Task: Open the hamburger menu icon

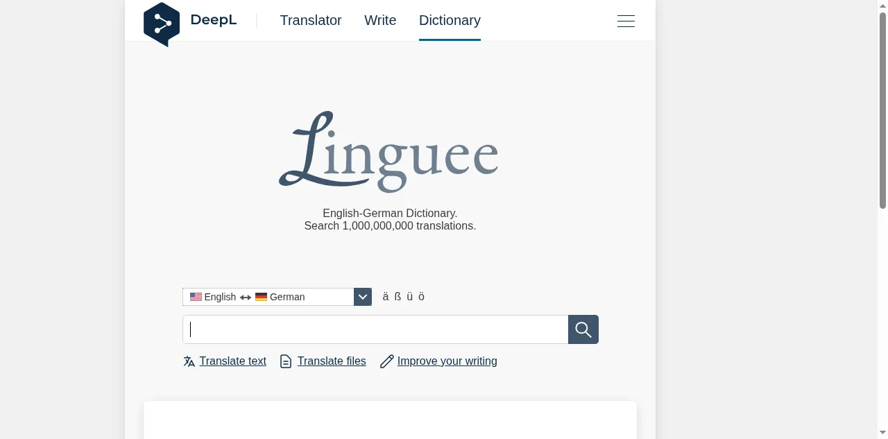Action: tap(626, 21)
